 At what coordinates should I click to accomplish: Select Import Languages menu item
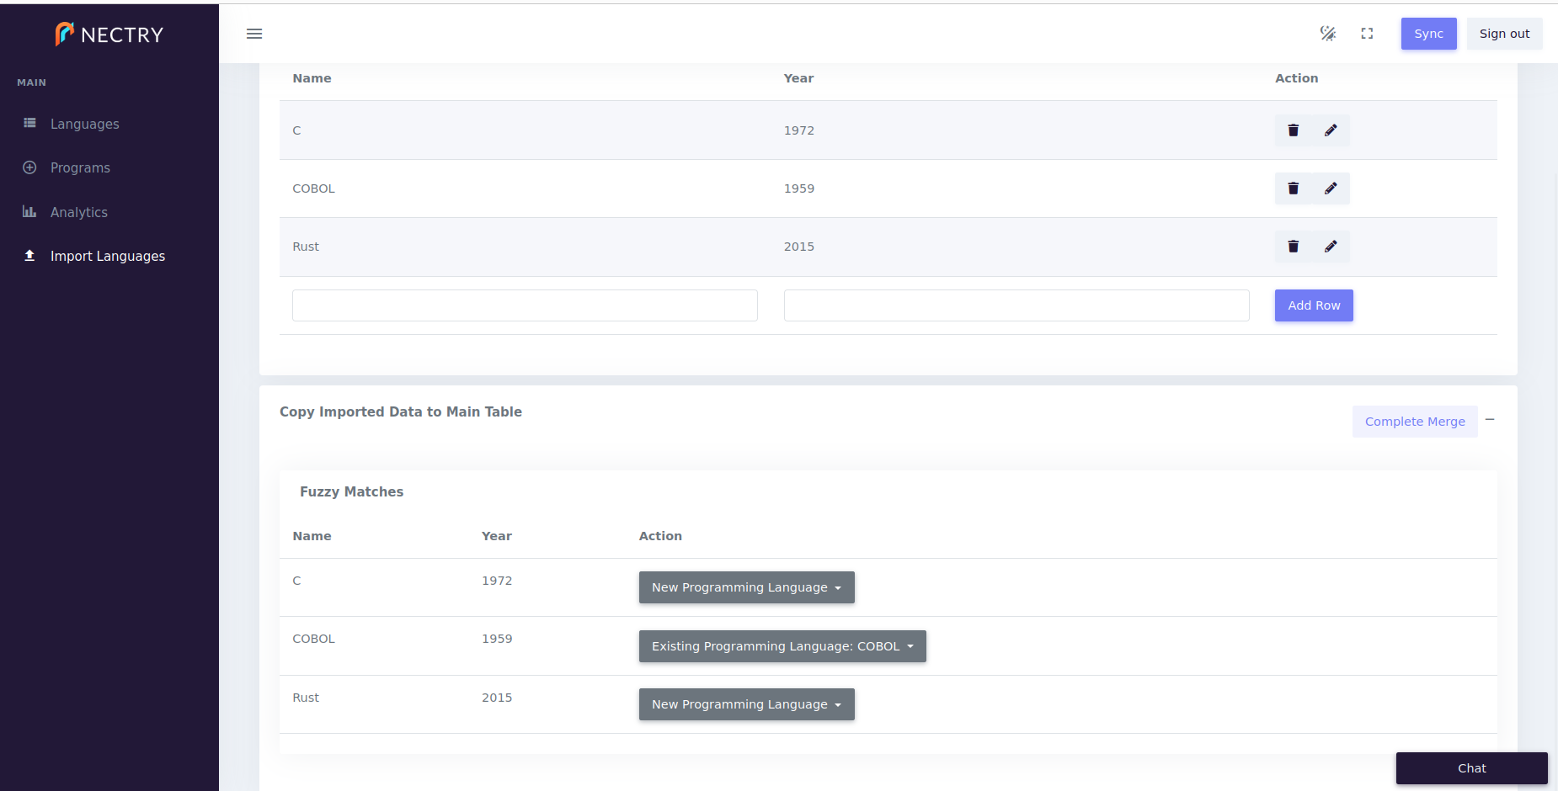(108, 256)
